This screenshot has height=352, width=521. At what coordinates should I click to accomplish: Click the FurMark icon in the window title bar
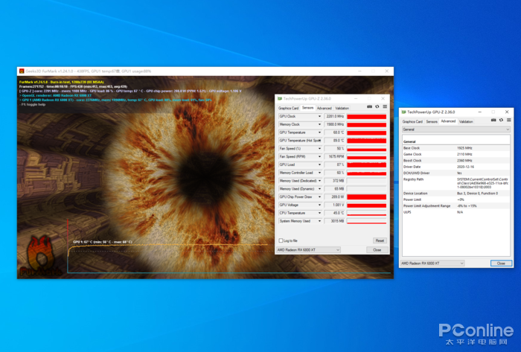click(x=22, y=71)
